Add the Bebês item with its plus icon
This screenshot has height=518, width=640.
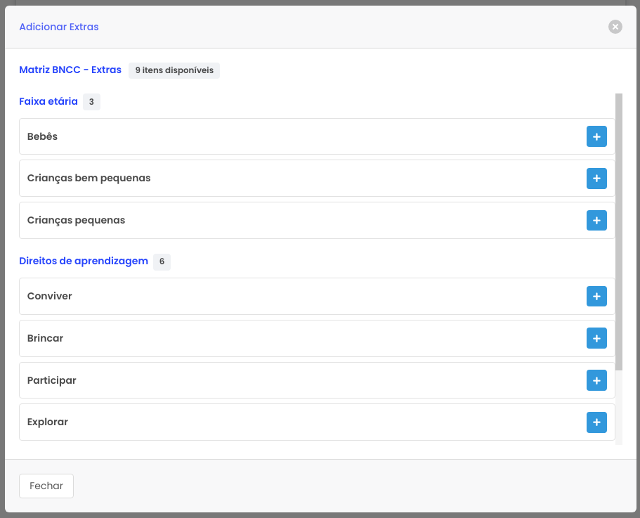pyautogui.click(x=596, y=137)
